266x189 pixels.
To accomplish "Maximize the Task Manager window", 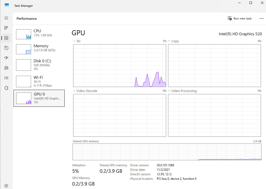I will coord(251,3).
